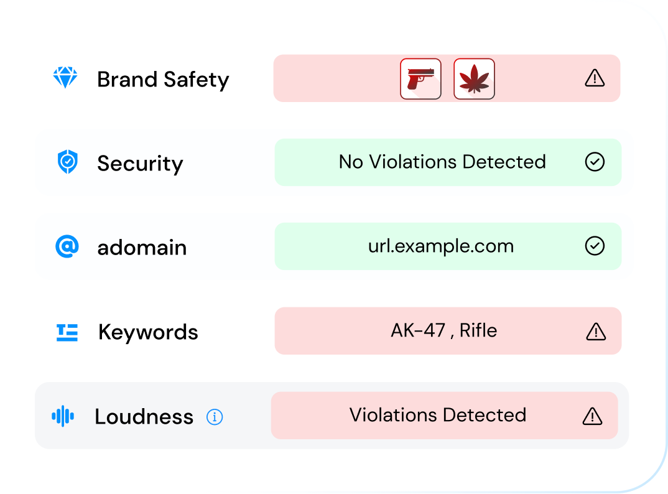Click the Keywords warning triangle
668x494 pixels.
[x=596, y=332]
